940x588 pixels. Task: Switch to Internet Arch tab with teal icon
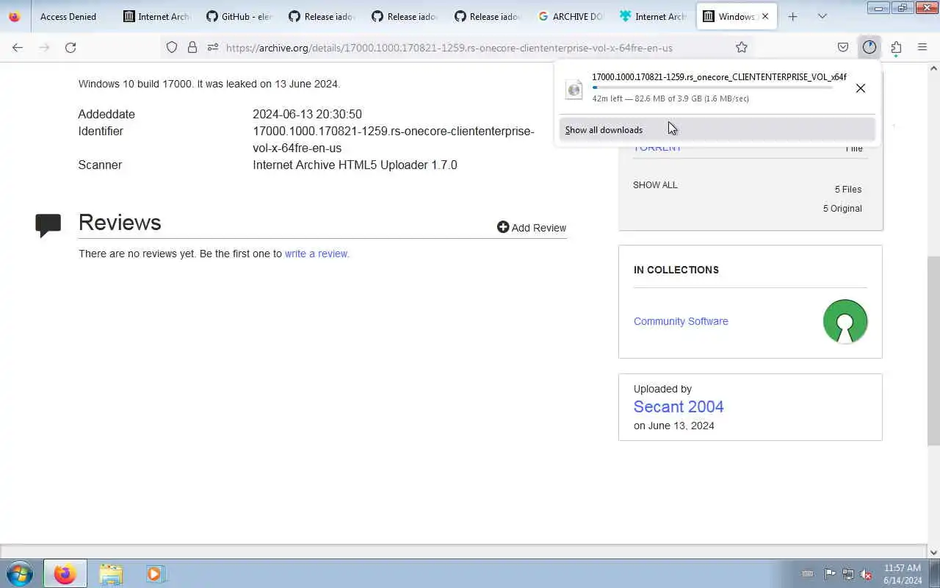coord(654,16)
